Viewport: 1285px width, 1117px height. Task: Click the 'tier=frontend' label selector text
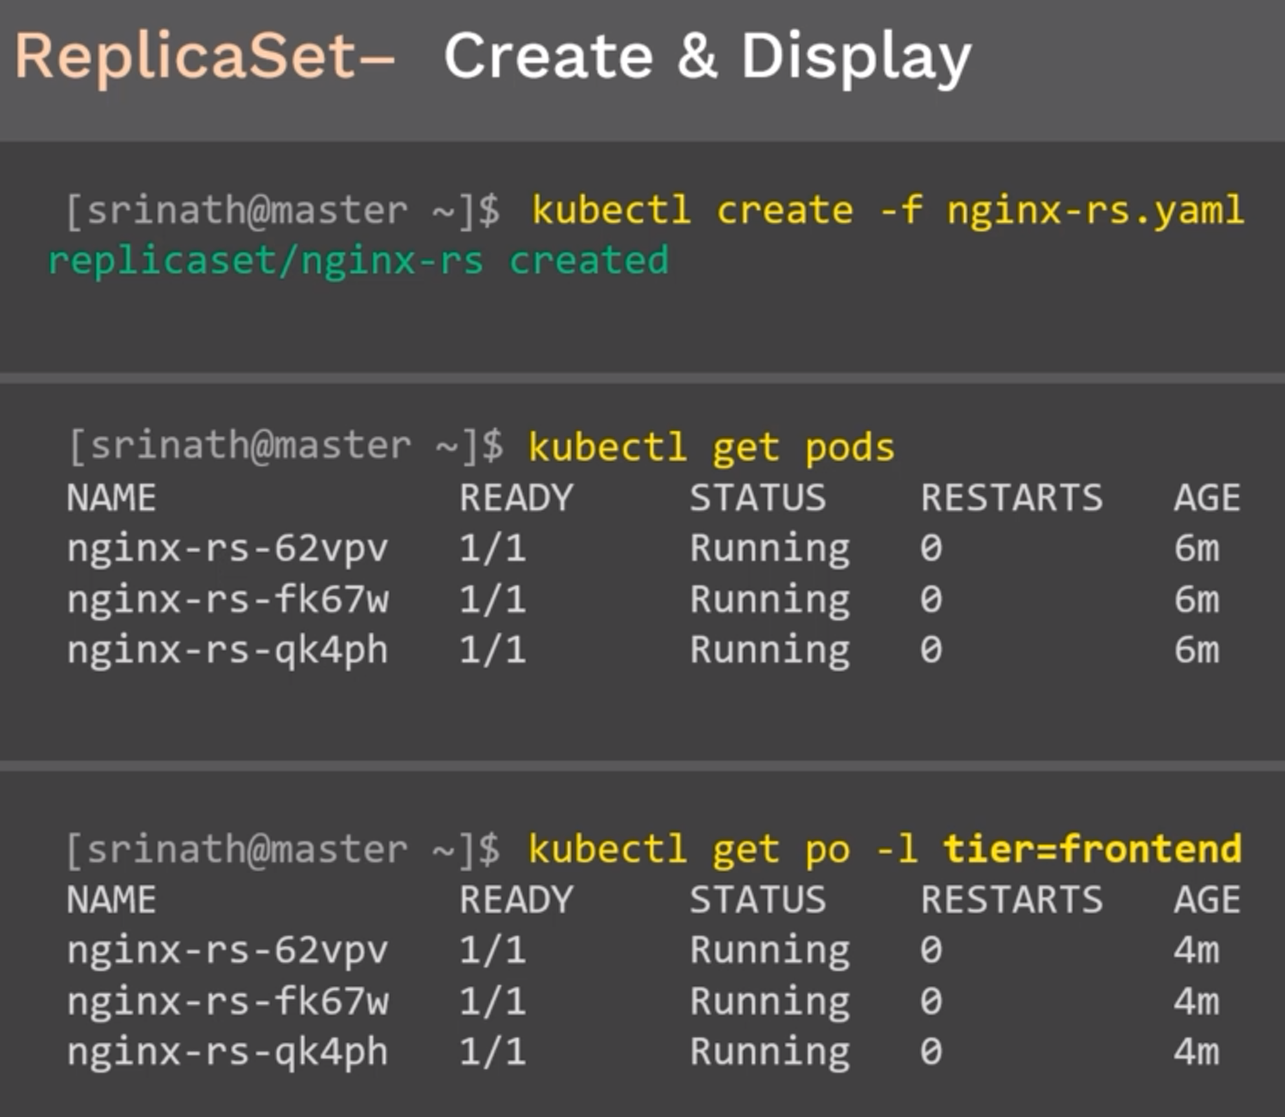pyautogui.click(x=1092, y=849)
